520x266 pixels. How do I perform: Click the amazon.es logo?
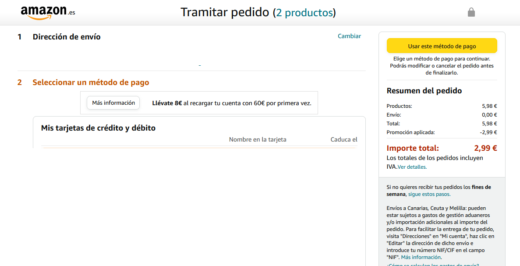pos(48,13)
